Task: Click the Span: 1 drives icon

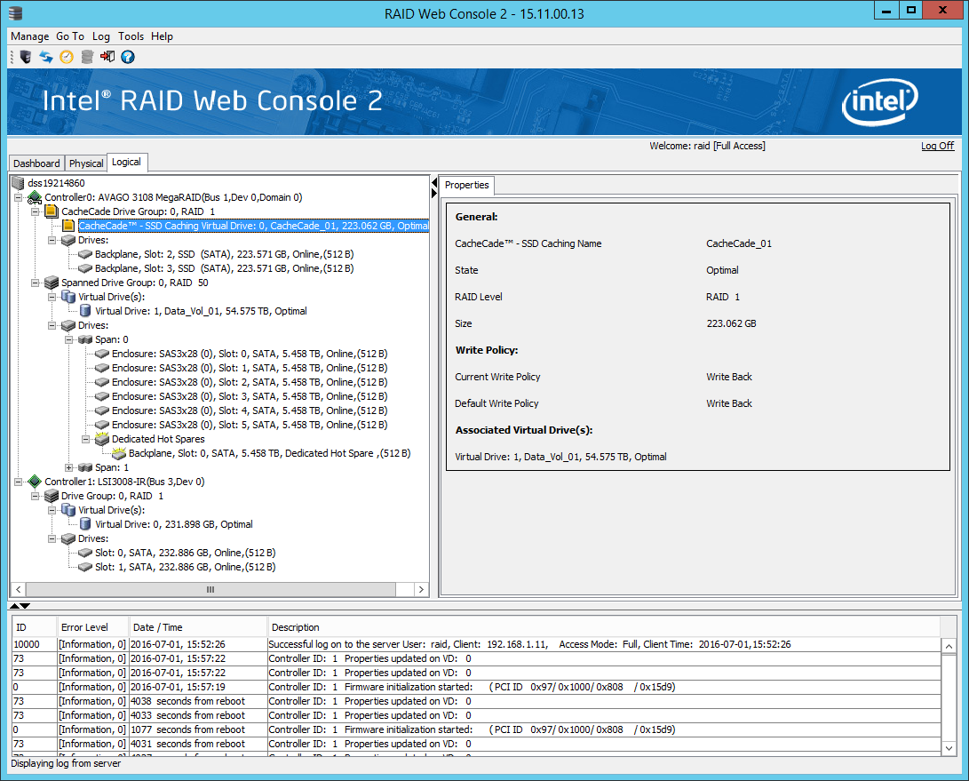Action: (85, 467)
